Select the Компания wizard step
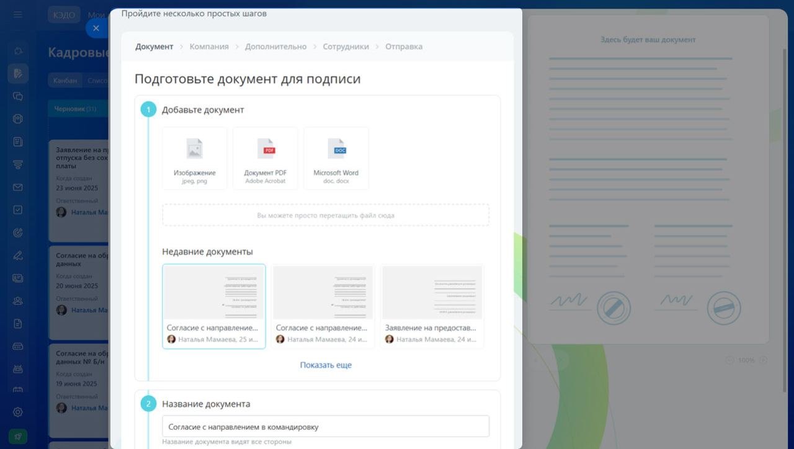 (209, 47)
